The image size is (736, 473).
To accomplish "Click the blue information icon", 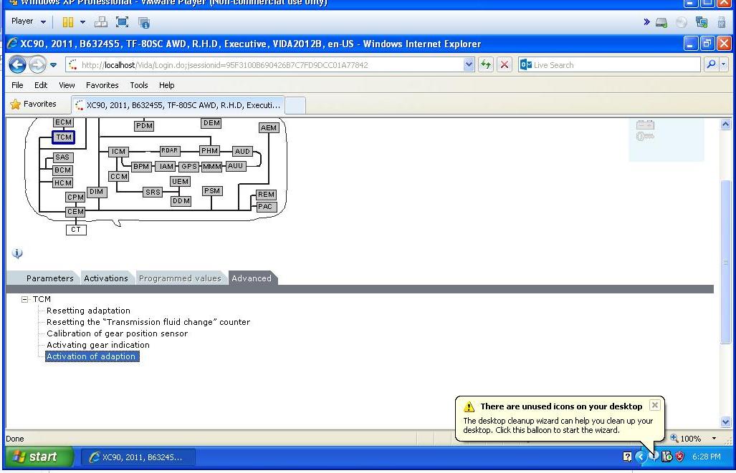I will click(x=18, y=253).
